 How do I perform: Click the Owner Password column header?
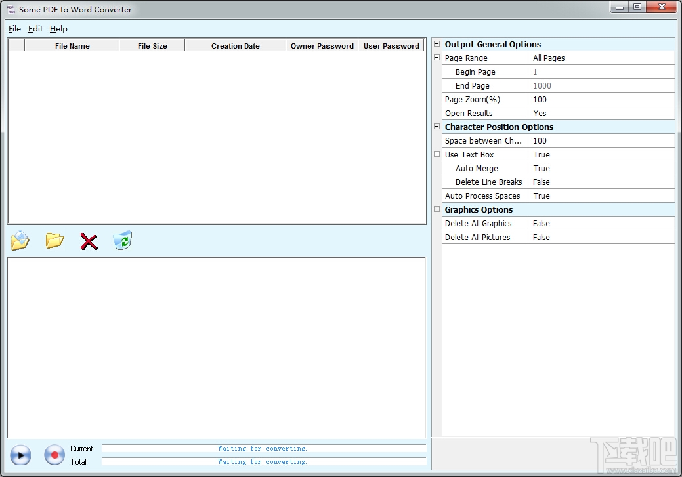click(322, 46)
